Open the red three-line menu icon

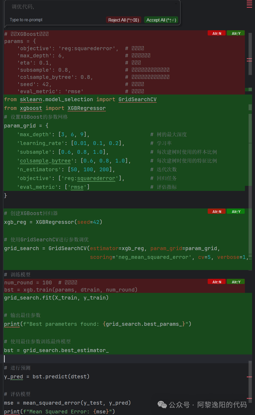[249, 4]
